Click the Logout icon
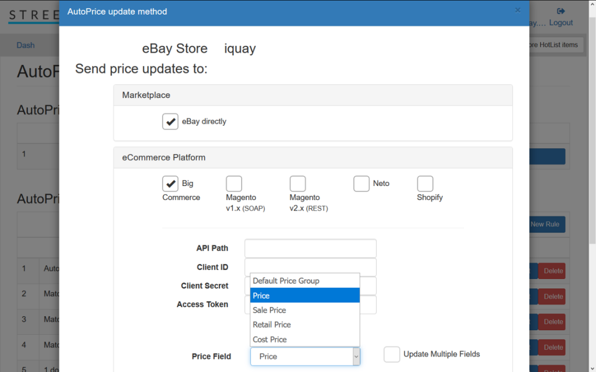This screenshot has width=596, height=372. pyautogui.click(x=560, y=11)
